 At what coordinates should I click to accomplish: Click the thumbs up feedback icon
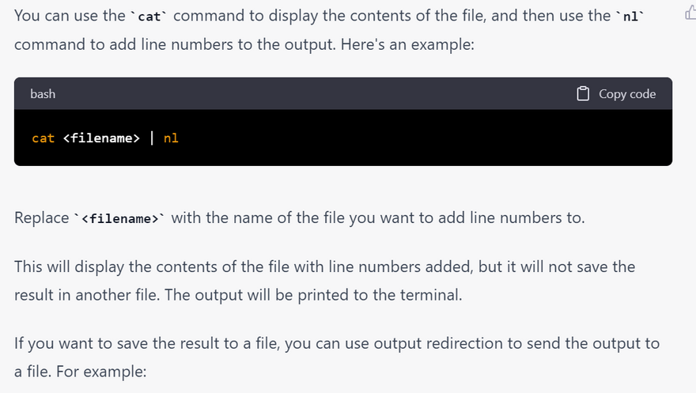pos(689,13)
